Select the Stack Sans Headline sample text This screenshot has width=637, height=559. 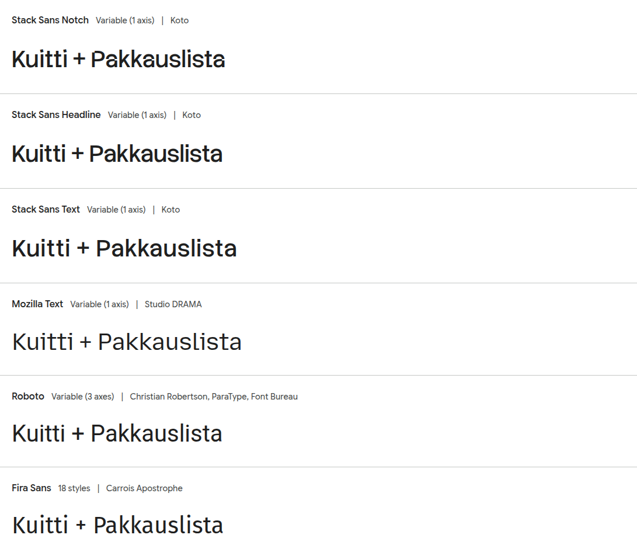(117, 154)
